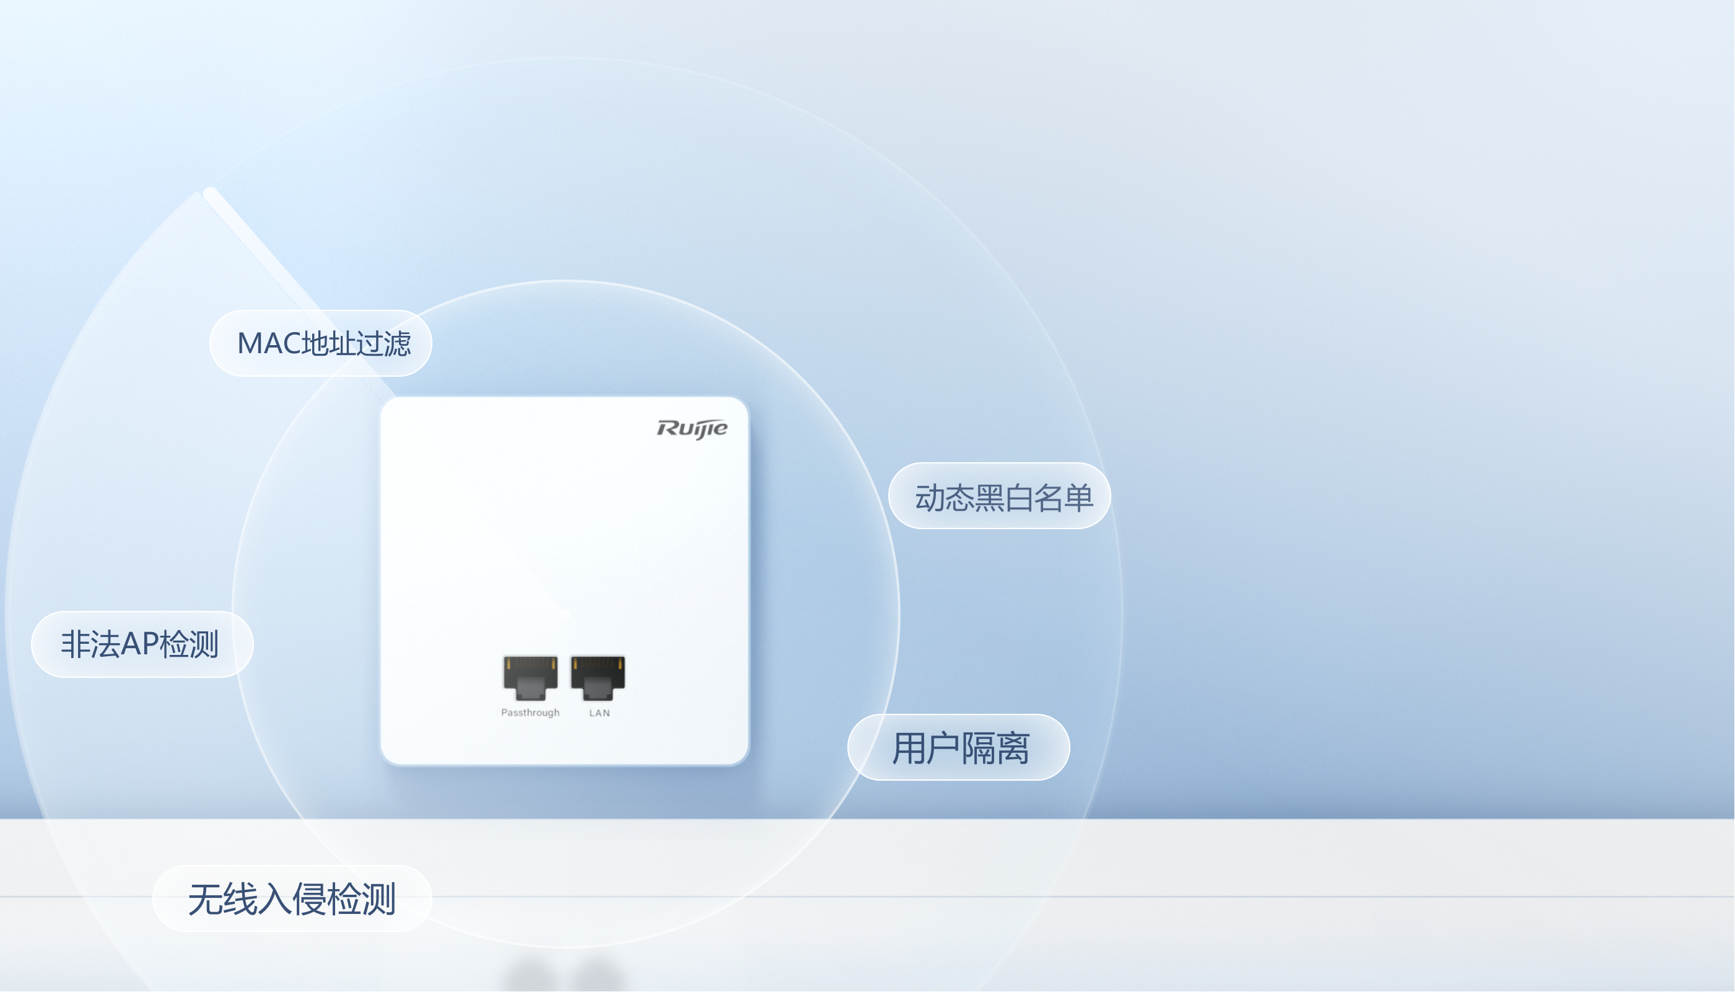Click the blurred reflection of the Passthrough port

pyautogui.click(x=530, y=974)
